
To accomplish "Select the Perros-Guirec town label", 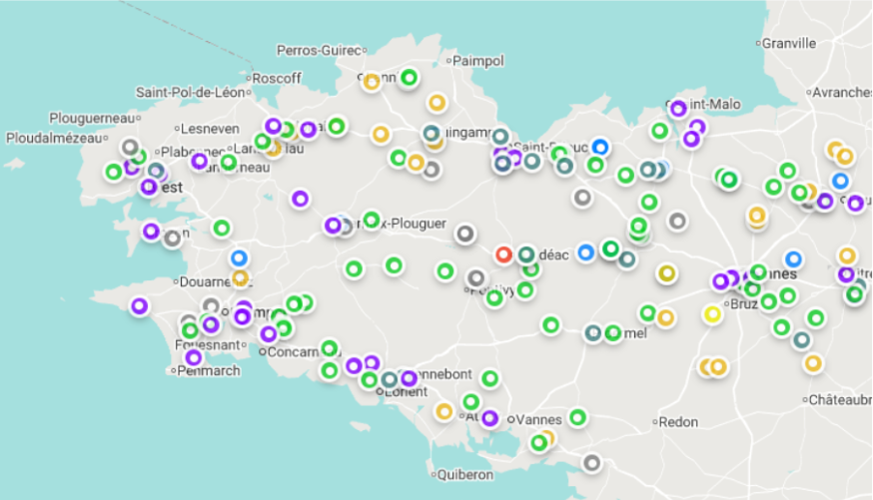I will click(319, 51).
